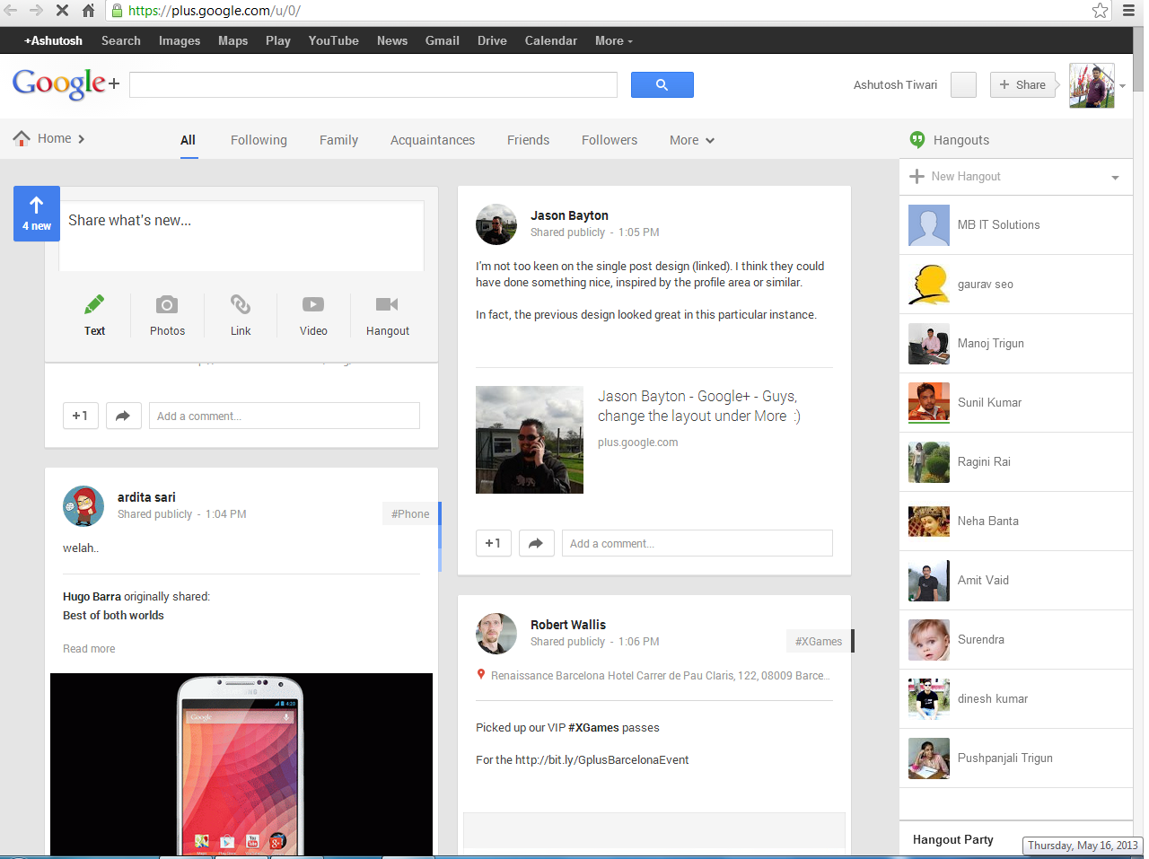Open the Photos upload icon
Viewport: 1149px width, 859px height.
[167, 304]
